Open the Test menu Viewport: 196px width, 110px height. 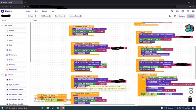pos(36,11)
